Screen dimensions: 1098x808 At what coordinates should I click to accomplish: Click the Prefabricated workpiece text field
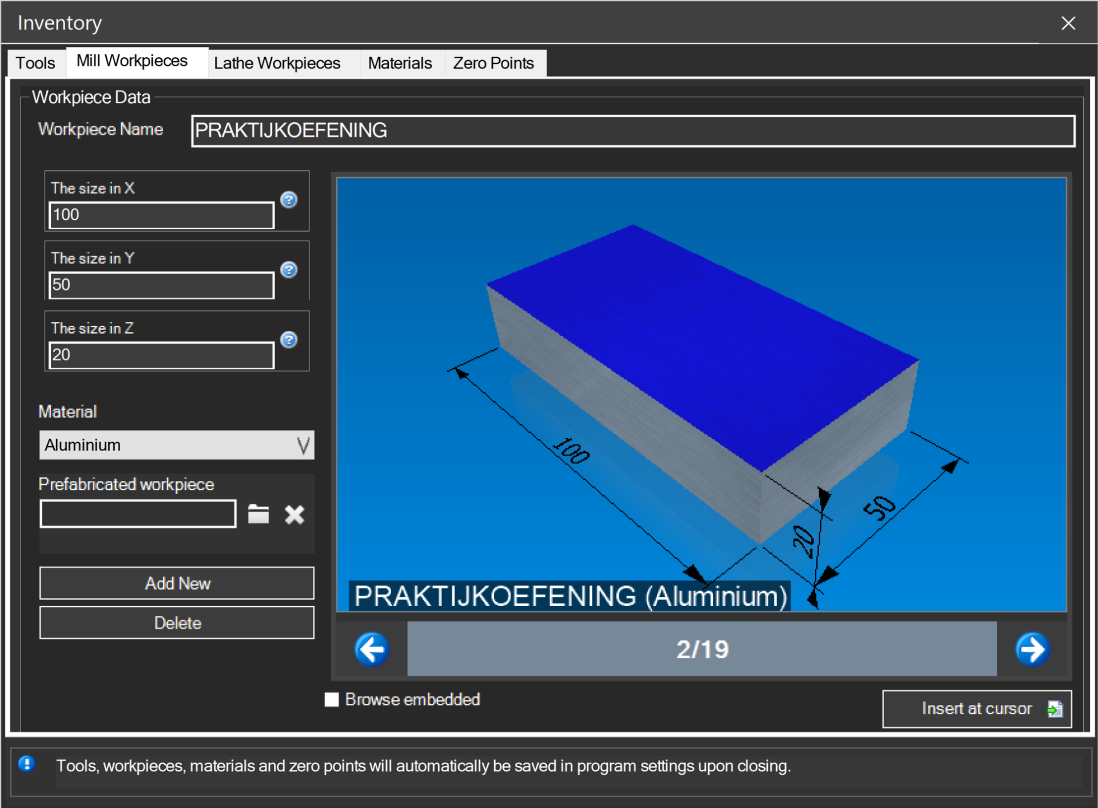138,514
